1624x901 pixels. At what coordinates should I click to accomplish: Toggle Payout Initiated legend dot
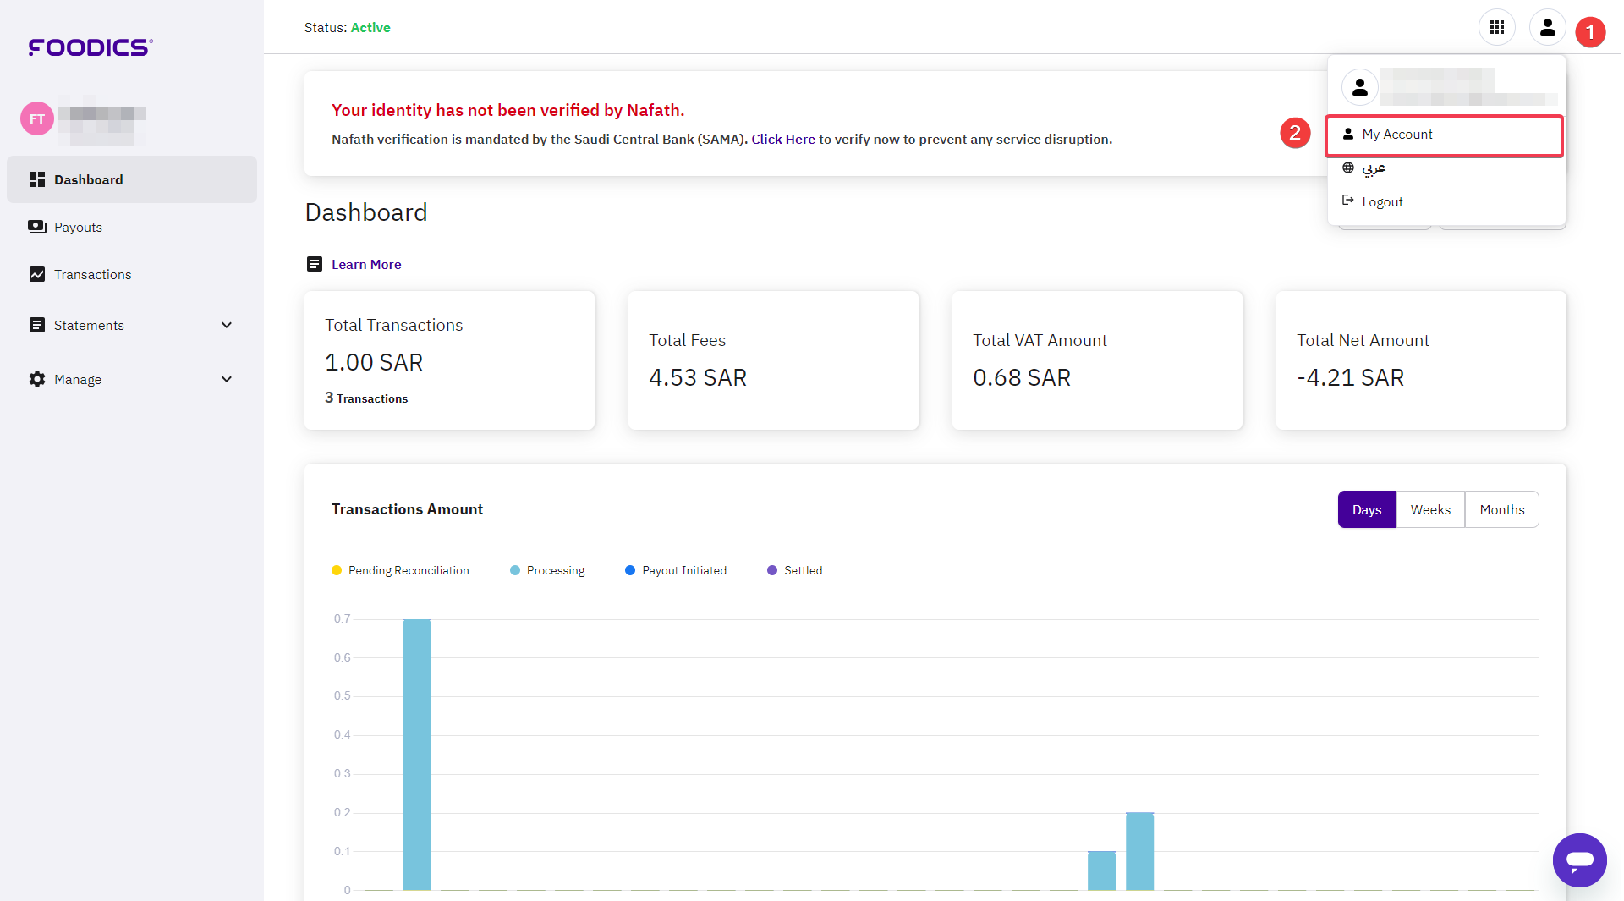coord(630,570)
